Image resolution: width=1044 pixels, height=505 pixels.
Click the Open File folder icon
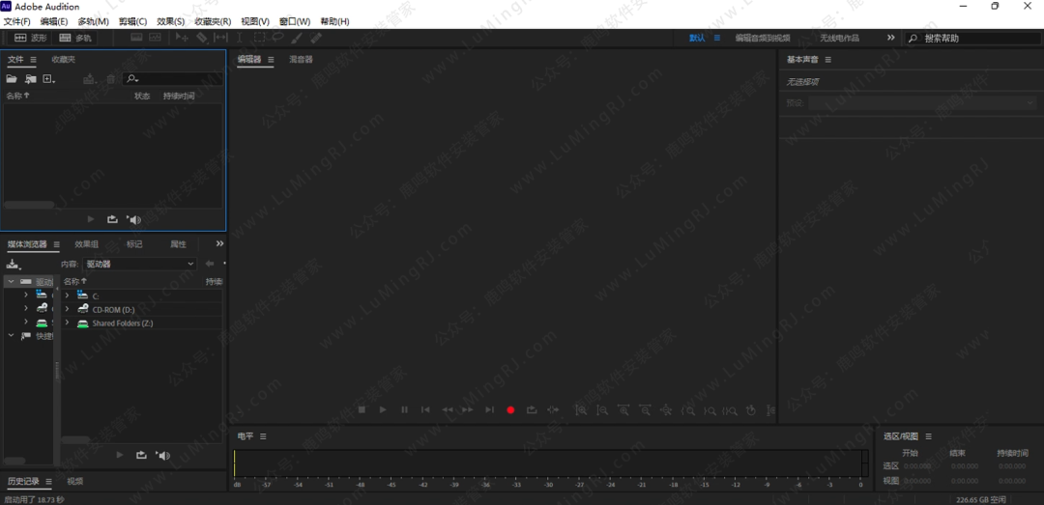(x=13, y=78)
